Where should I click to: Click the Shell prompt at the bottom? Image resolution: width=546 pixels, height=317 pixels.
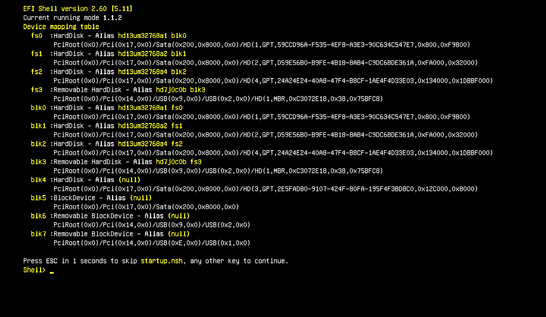click(x=34, y=269)
